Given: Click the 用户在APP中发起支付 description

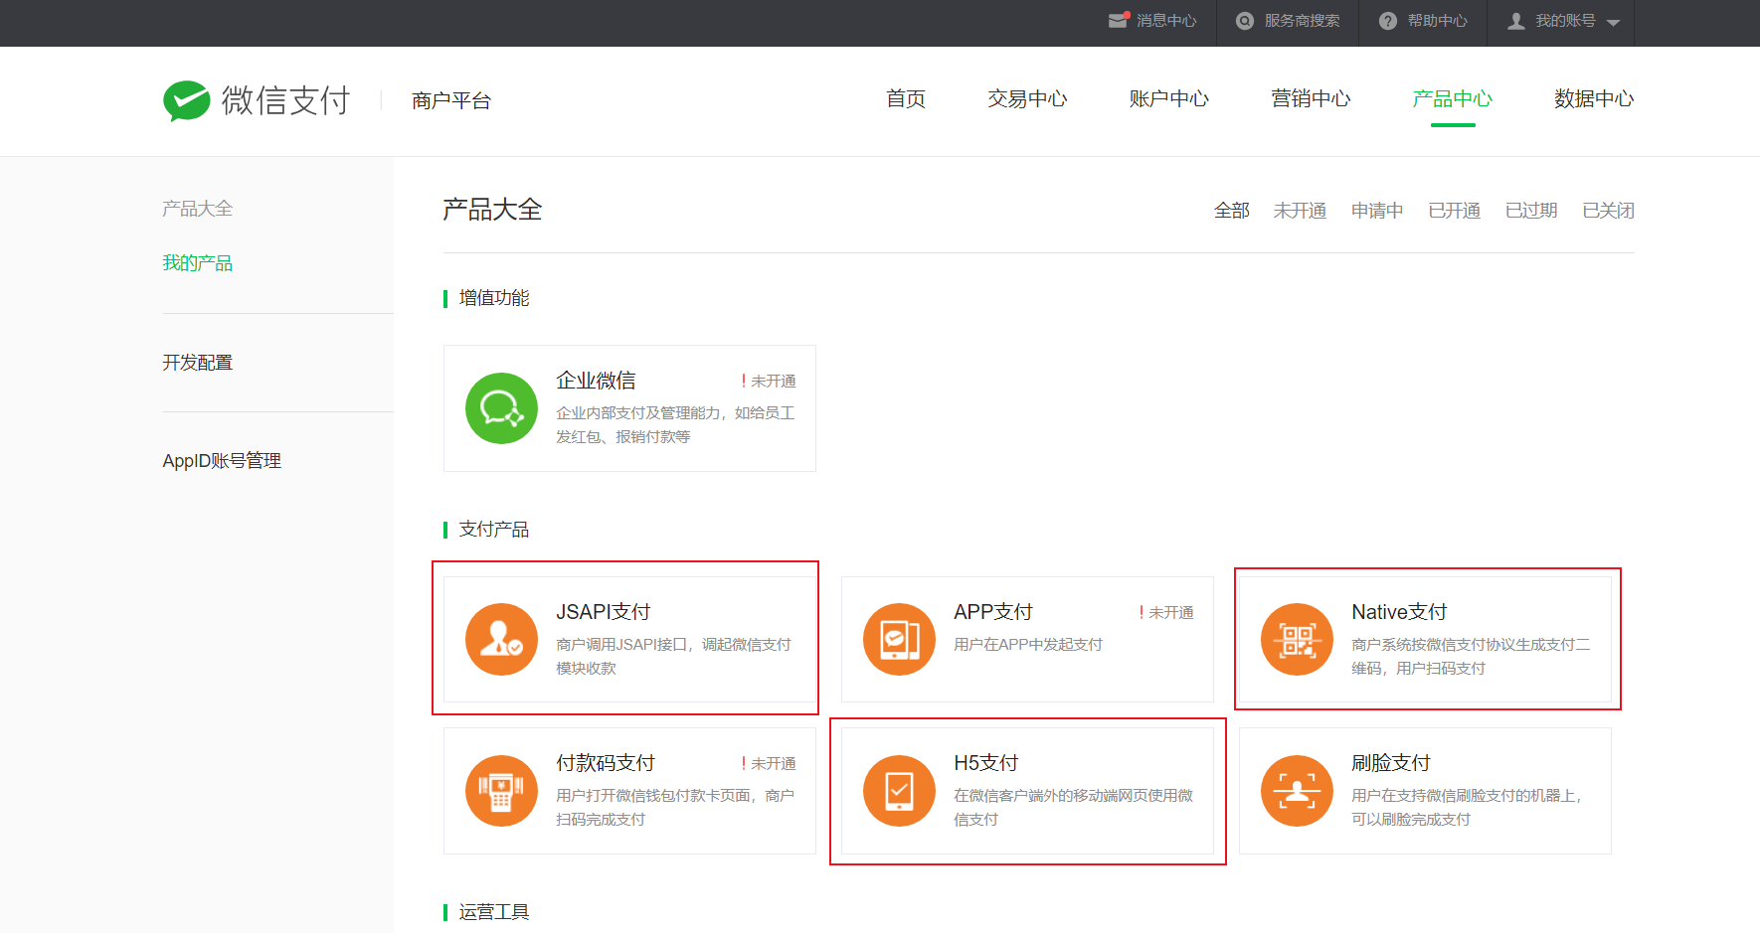Looking at the screenshot, I should tap(1028, 645).
